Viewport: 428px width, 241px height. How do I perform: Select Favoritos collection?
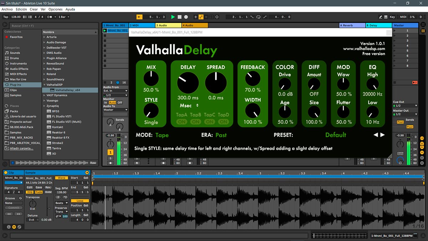(x=16, y=37)
